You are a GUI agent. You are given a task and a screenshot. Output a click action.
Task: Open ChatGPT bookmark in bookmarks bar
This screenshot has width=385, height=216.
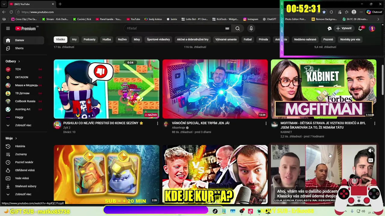tap(269, 19)
